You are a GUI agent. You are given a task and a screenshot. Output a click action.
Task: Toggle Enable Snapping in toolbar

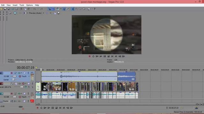click(x=49, y=9)
